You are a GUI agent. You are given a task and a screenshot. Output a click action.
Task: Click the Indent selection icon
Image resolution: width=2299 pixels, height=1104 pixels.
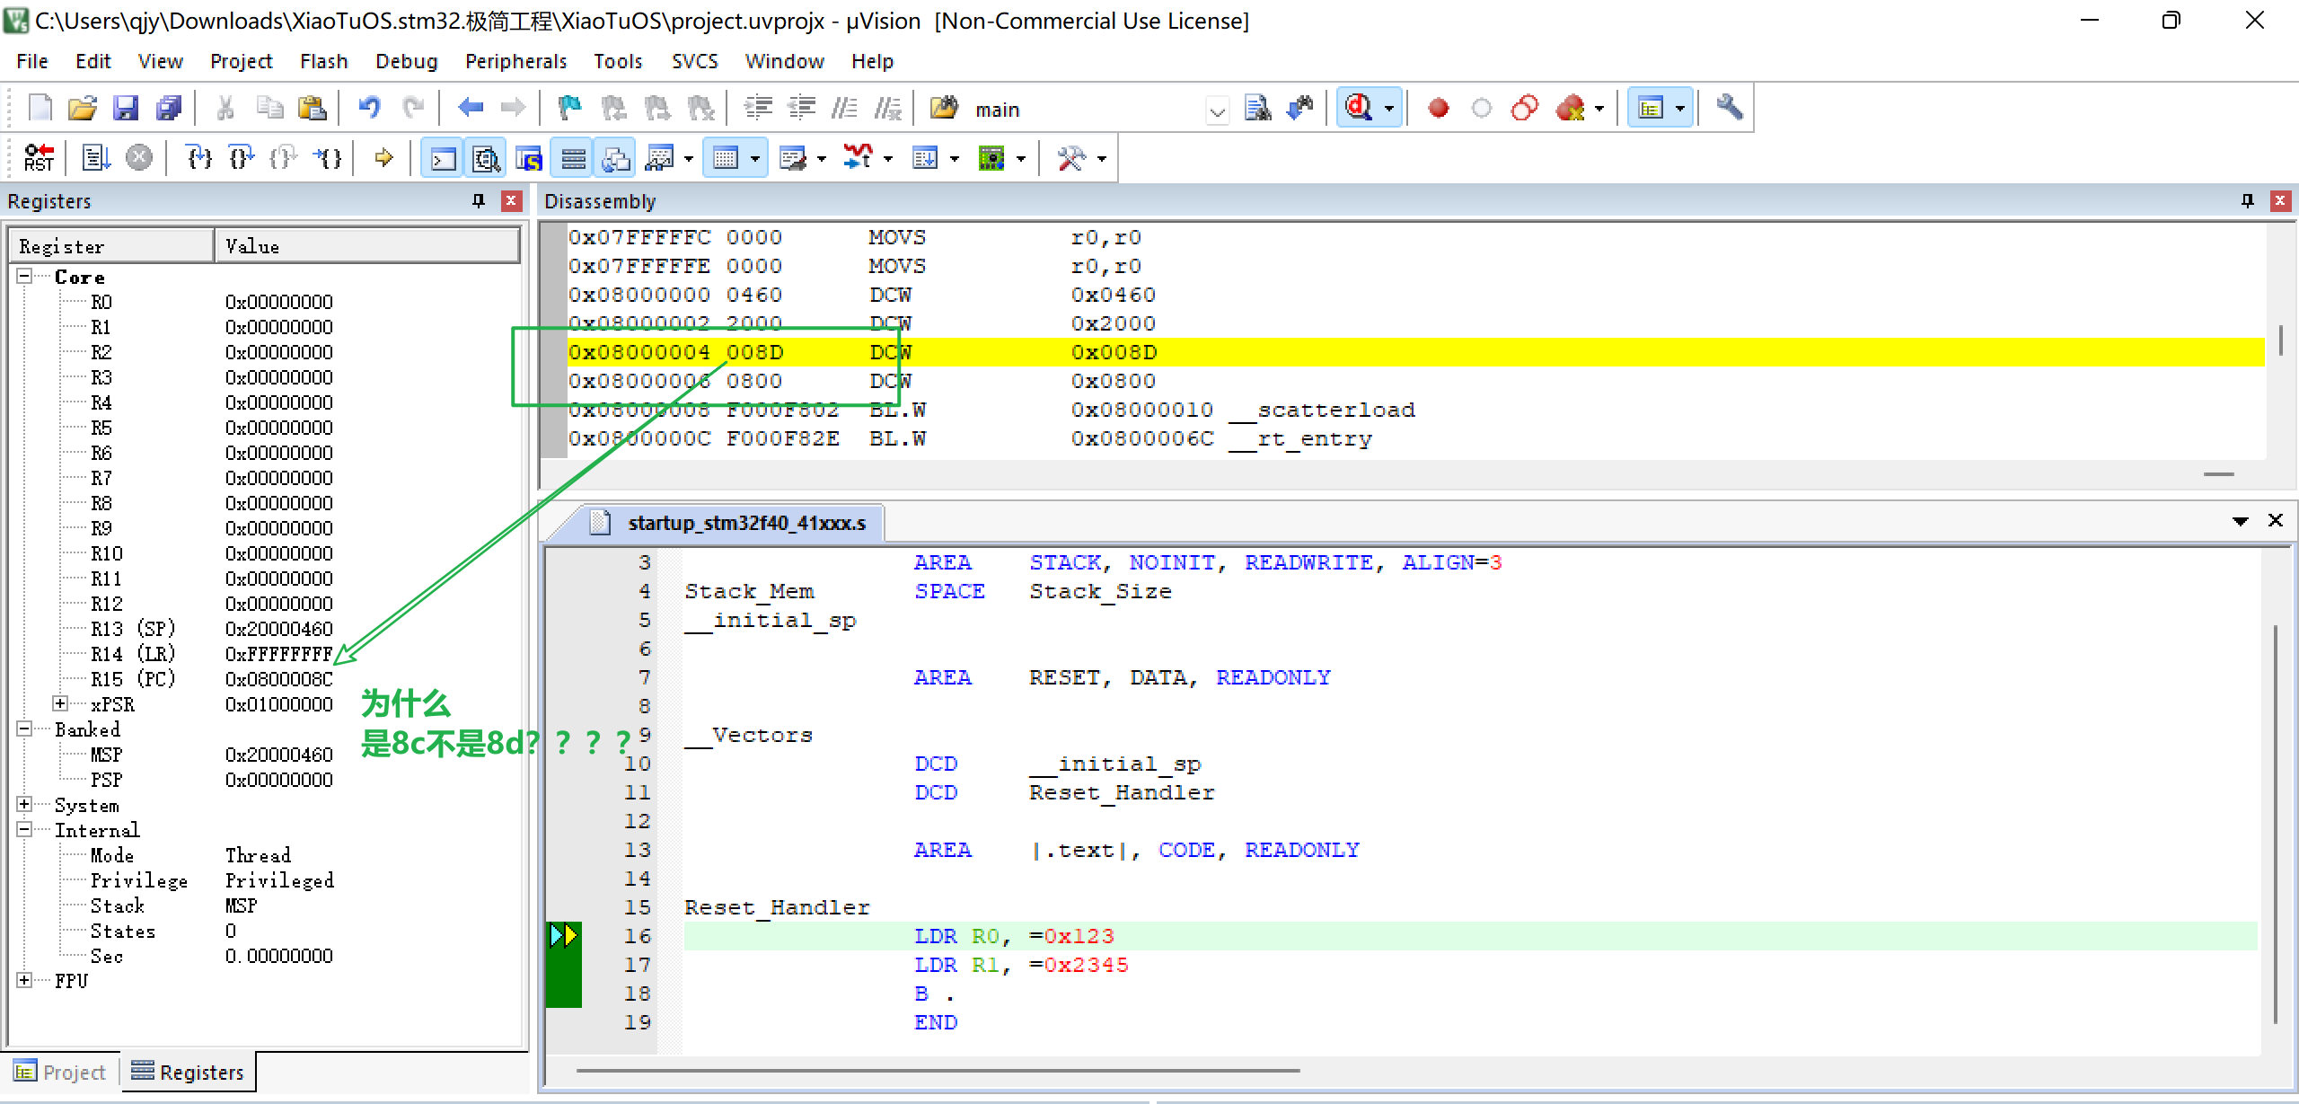click(x=759, y=109)
